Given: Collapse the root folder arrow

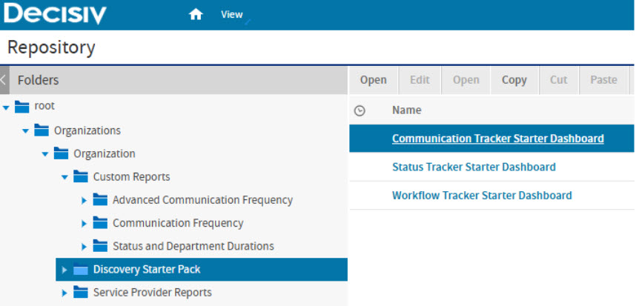Looking at the screenshot, I should click(6, 108).
